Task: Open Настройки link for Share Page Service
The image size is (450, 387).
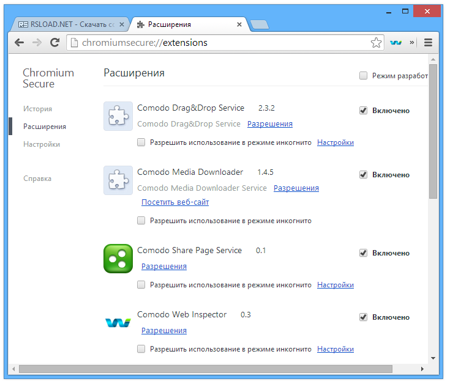Action: [336, 285]
